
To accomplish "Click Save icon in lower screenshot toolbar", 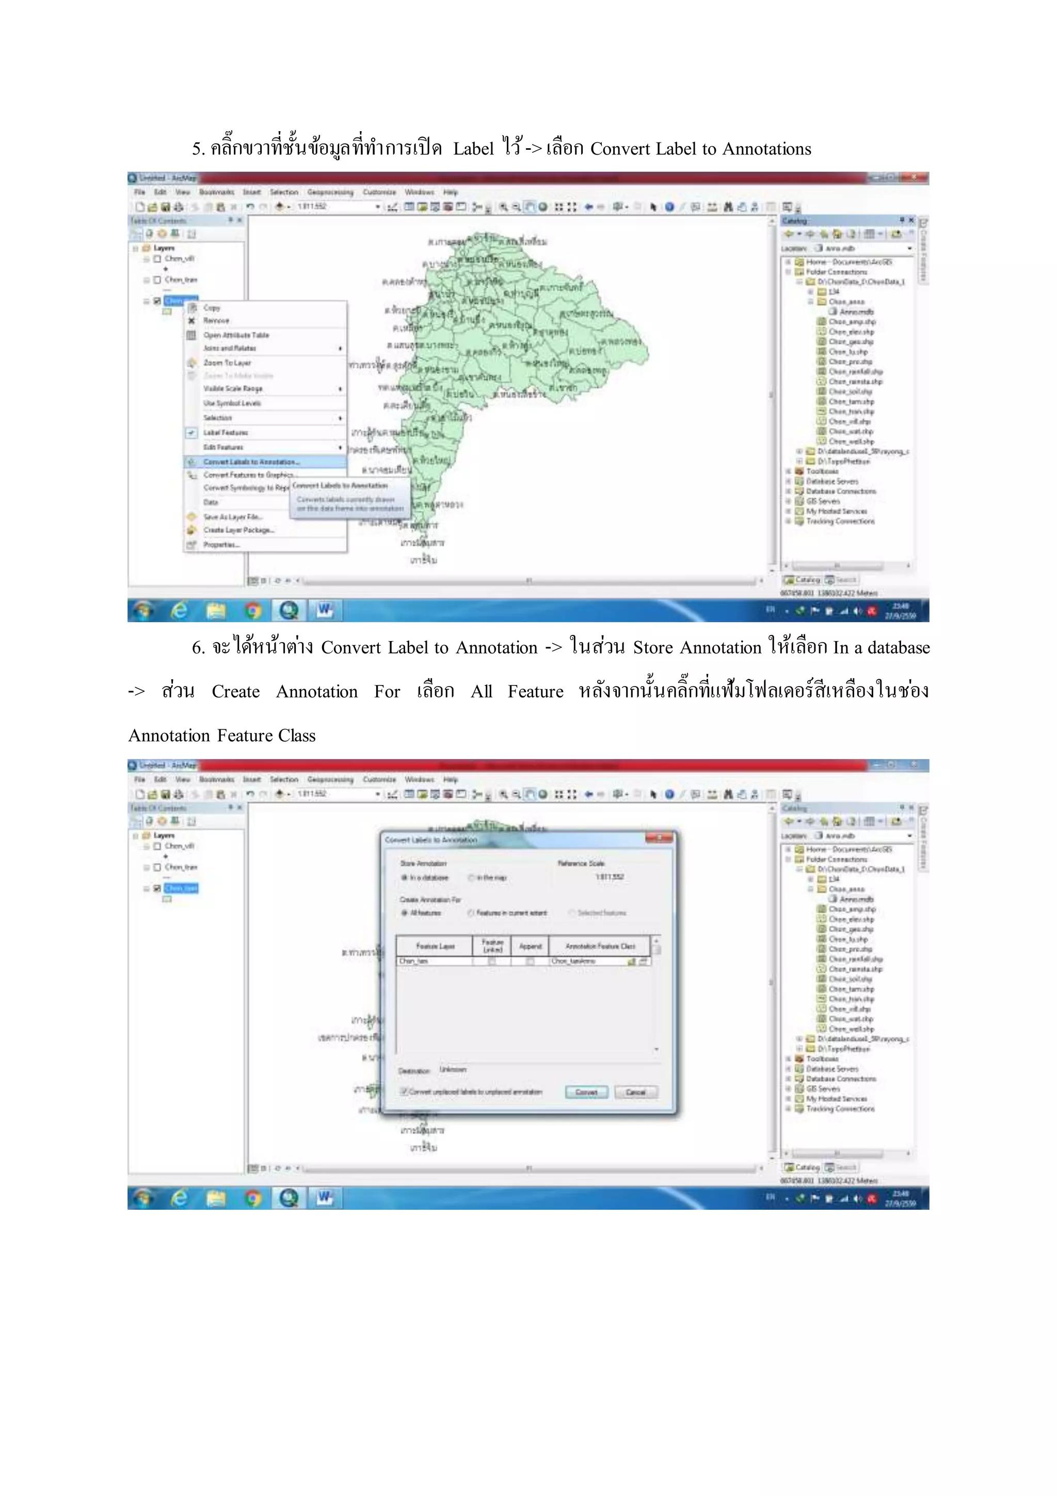I will coord(165,794).
